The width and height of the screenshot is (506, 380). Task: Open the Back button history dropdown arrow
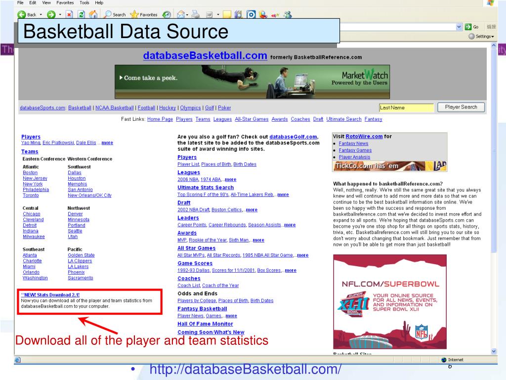(41, 15)
